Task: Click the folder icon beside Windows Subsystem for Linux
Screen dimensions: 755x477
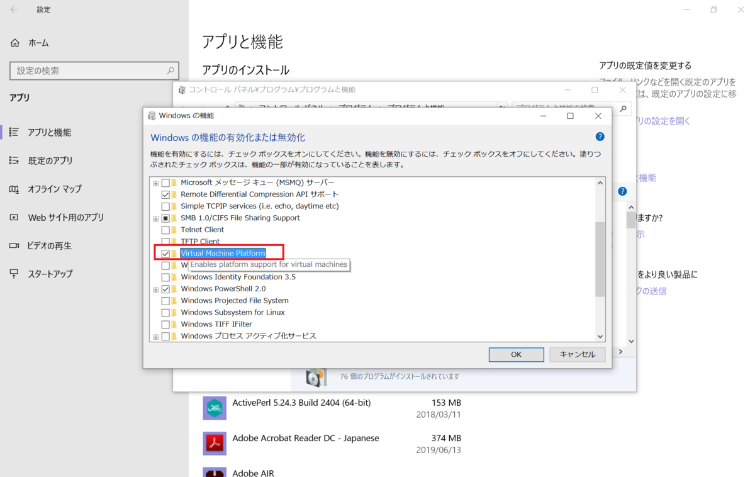Action: coord(175,312)
